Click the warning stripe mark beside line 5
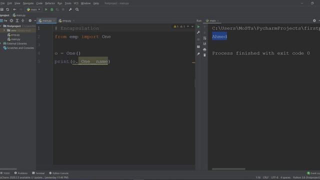 coord(193,62)
